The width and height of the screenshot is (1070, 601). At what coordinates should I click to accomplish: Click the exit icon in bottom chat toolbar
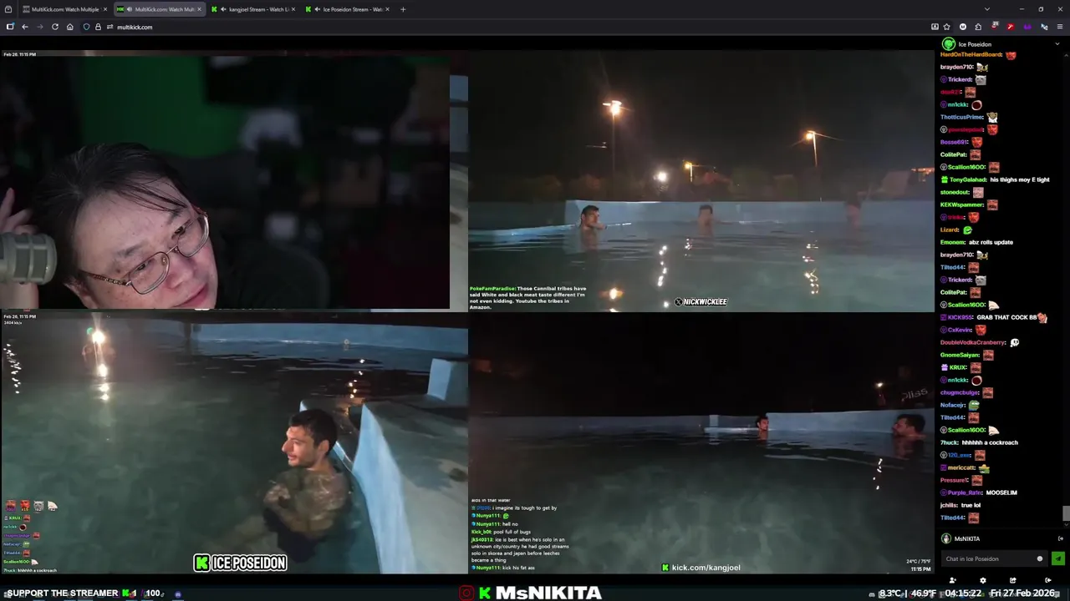[1047, 580]
